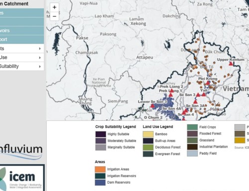Select the Se San 3 dam marker
The width and height of the screenshot is (249, 191).
point(198,95)
